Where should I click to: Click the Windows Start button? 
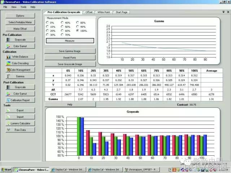pyautogui.click(x=6, y=170)
